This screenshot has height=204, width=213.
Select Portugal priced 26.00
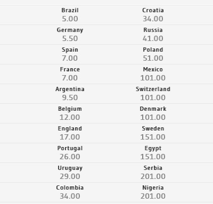click(x=70, y=153)
